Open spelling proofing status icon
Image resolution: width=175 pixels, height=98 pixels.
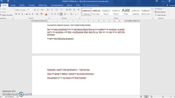[17, 97]
